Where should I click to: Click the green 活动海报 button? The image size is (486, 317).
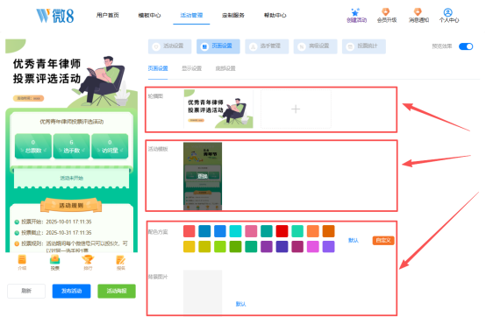117,291
